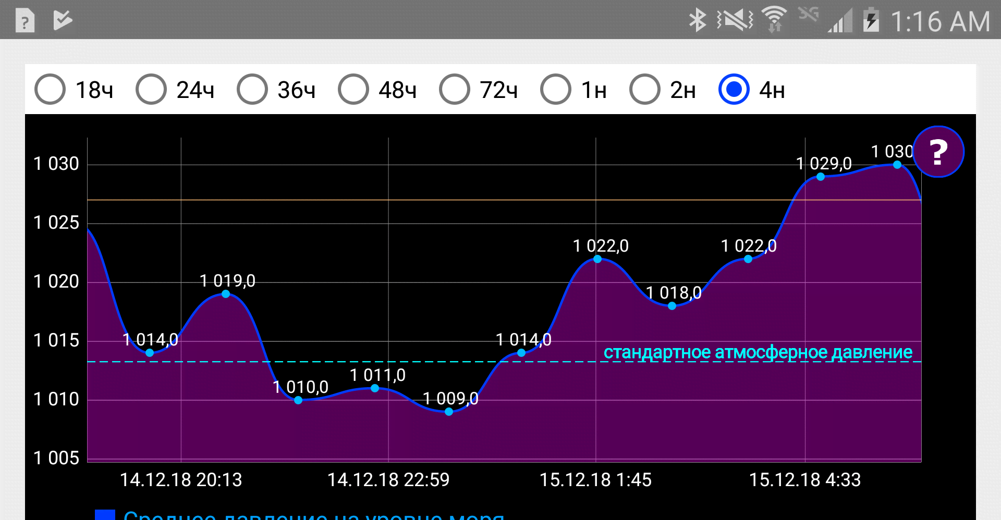Tap the 1 030 peak data point
Screen dimensions: 1001x520
[897, 165]
